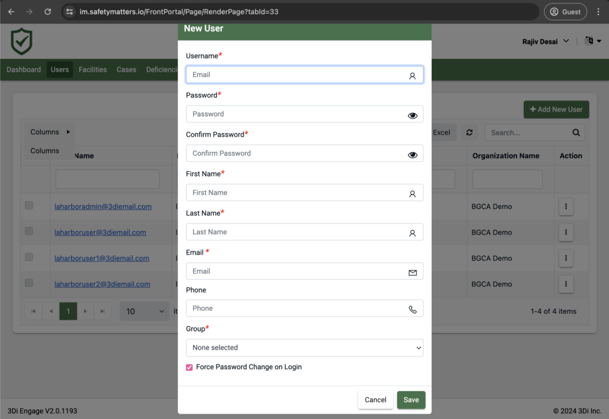The width and height of the screenshot is (609, 419).
Task: Open the Cases tab
Action: click(126, 70)
